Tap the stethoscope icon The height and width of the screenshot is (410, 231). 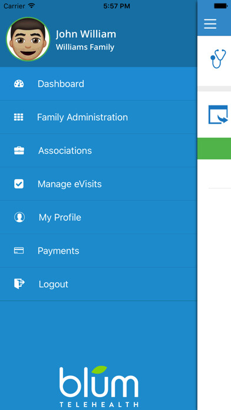[218, 58]
